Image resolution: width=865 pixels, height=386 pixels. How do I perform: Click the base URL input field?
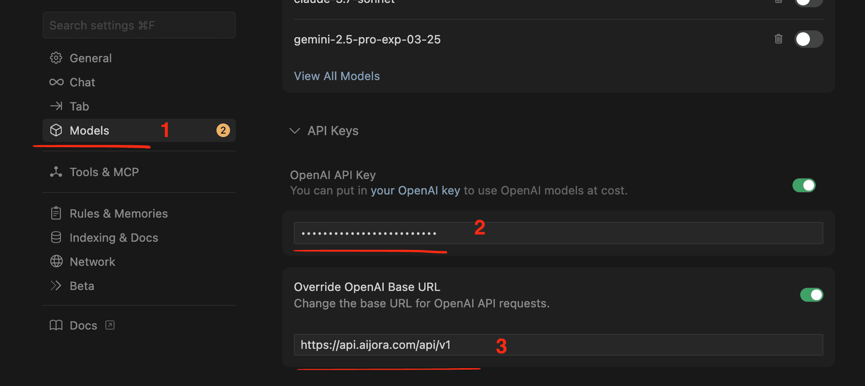coord(558,345)
